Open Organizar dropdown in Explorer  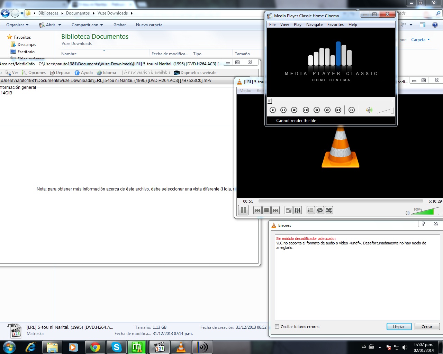[x=17, y=25]
